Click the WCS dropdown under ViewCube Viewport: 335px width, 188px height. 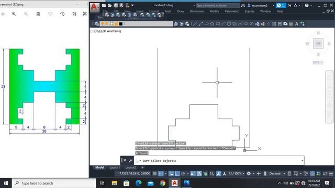click(318, 63)
